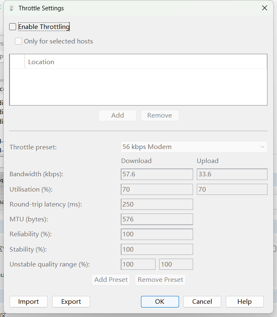277x317 pixels.
Task: Open Help for throttle settings
Action: (x=244, y=302)
